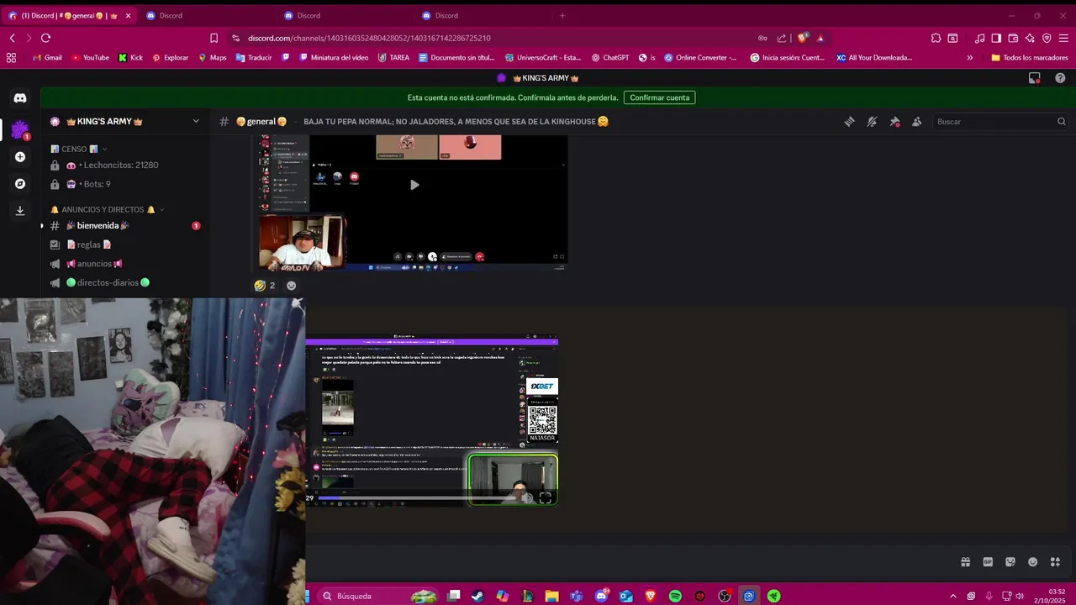Send a gift with the gift icon
This screenshot has height=605, width=1076.
click(965, 562)
